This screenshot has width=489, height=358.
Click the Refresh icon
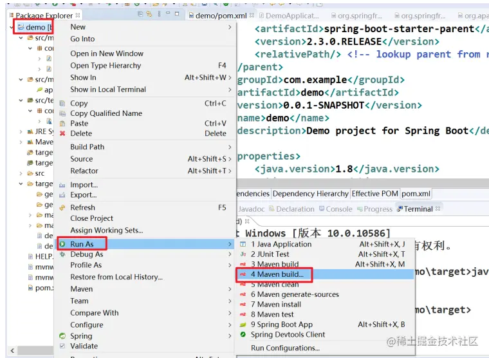tap(62, 207)
